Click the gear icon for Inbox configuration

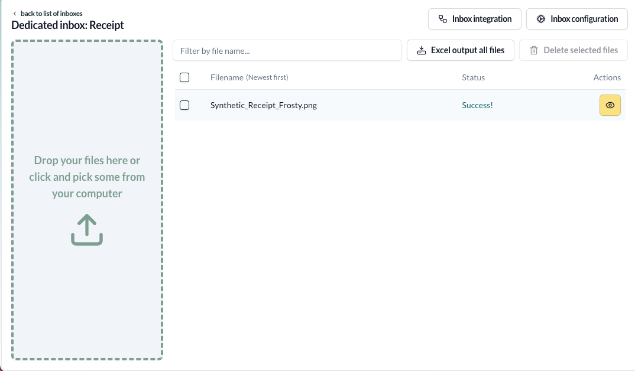click(540, 19)
